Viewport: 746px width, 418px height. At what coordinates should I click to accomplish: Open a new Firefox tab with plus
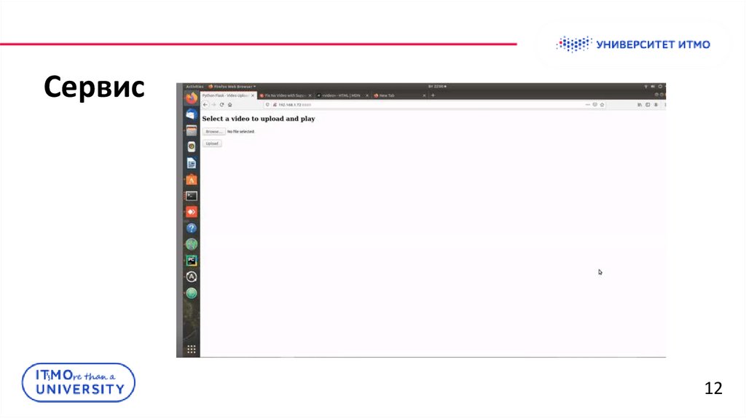[433, 95]
